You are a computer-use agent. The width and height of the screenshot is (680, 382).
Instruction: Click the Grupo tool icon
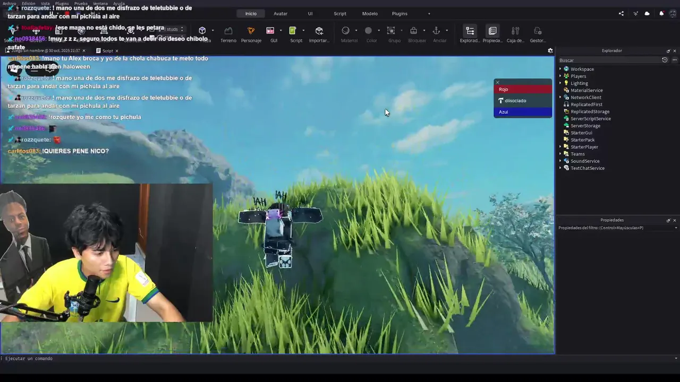(391, 31)
